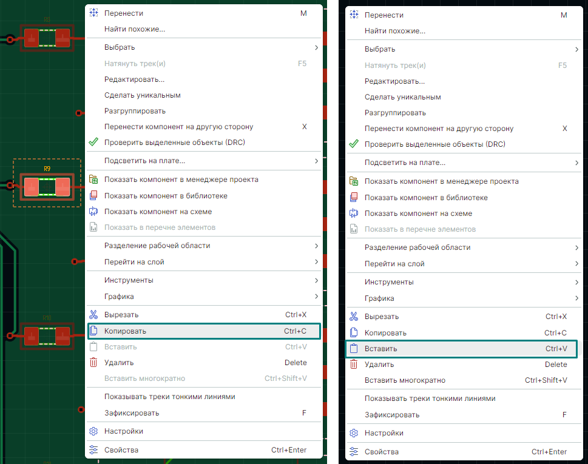
Task: Click project manager icon in right menu
Action: tap(354, 181)
